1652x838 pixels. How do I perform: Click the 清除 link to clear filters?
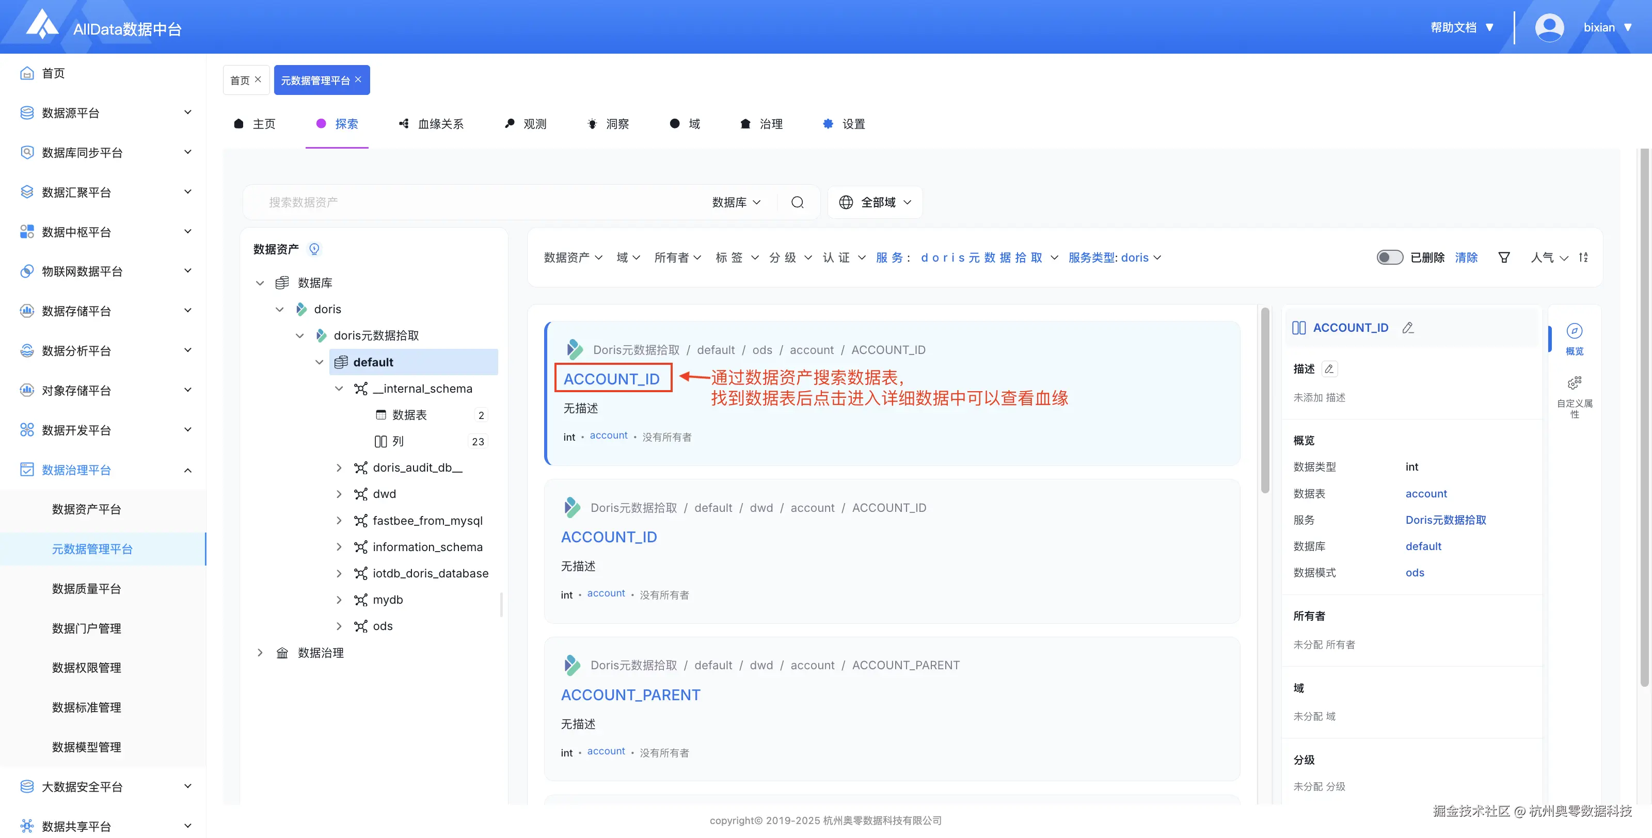pyautogui.click(x=1467, y=257)
